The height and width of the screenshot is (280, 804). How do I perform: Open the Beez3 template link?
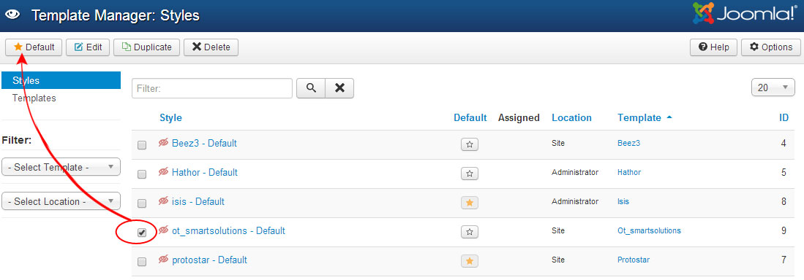628,143
